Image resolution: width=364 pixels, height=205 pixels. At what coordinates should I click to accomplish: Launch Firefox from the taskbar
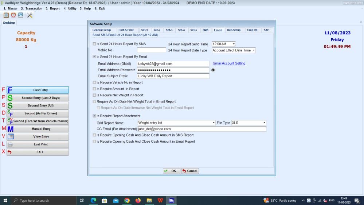click(x=138, y=200)
